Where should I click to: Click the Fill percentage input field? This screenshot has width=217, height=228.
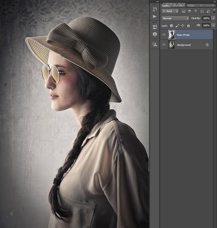(206, 25)
